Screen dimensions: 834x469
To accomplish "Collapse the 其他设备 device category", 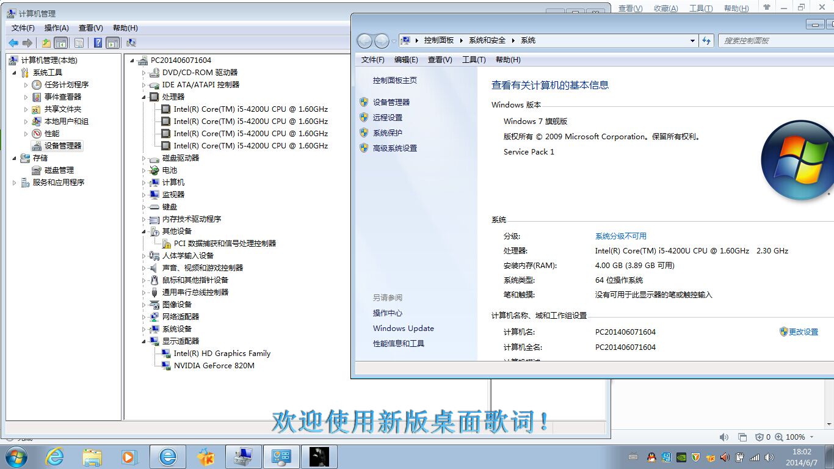I will tap(144, 231).
